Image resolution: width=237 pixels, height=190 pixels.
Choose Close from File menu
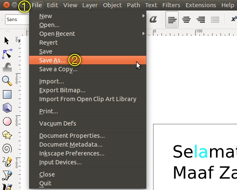[88, 174]
